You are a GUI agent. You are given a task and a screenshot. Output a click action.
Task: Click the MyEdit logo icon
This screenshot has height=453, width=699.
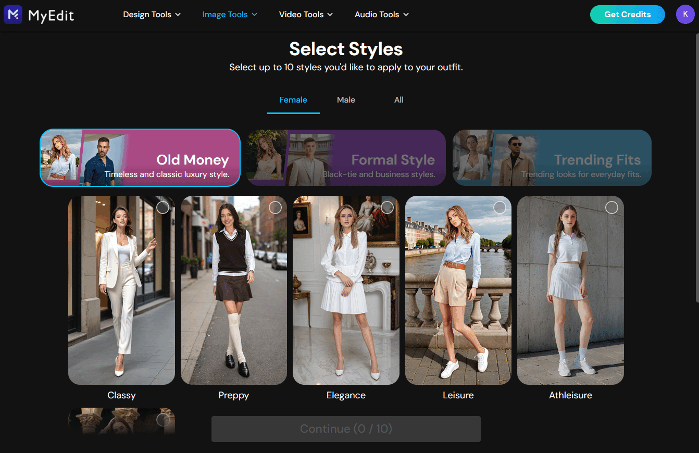click(x=13, y=15)
